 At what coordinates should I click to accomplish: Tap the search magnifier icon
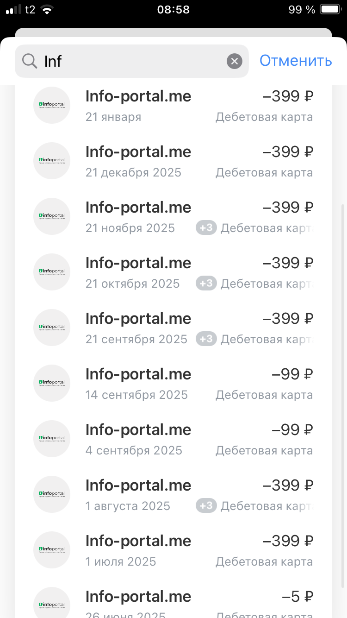tap(30, 61)
